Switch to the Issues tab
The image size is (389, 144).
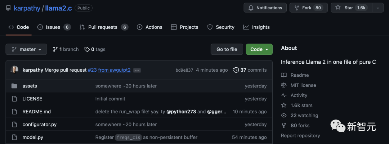53,27
